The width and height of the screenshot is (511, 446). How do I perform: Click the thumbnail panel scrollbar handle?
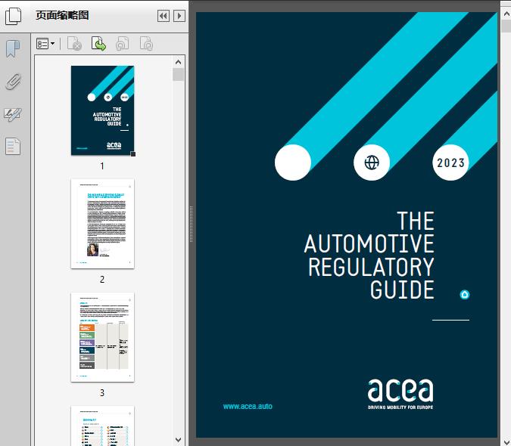[x=178, y=75]
